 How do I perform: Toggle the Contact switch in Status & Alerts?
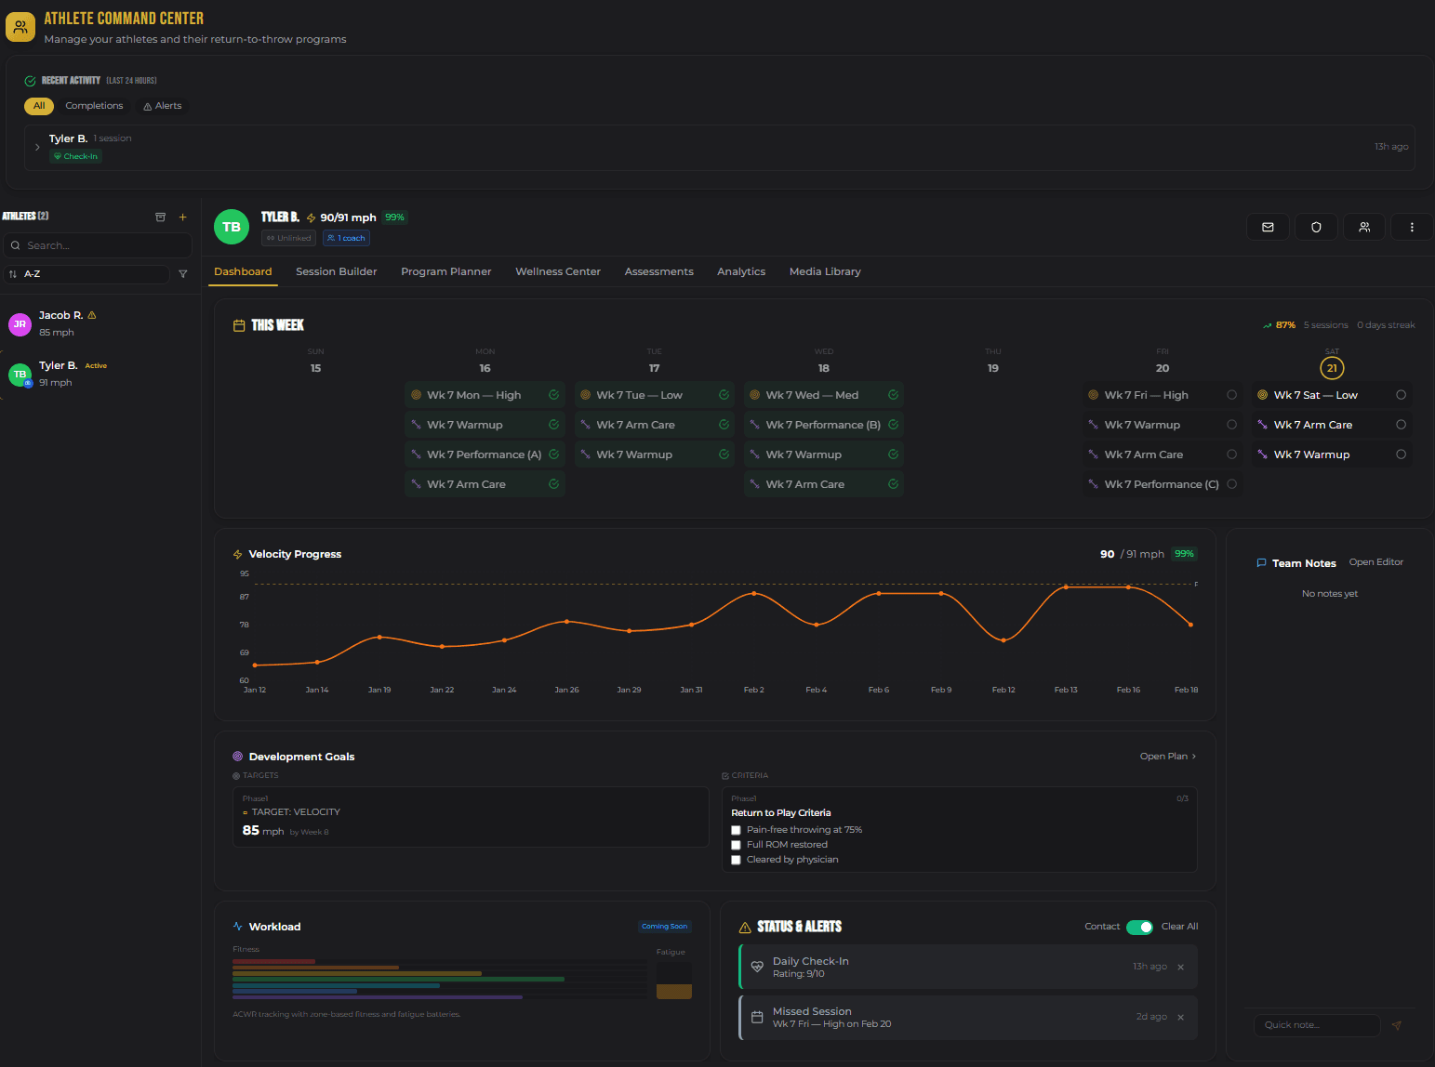(x=1139, y=927)
